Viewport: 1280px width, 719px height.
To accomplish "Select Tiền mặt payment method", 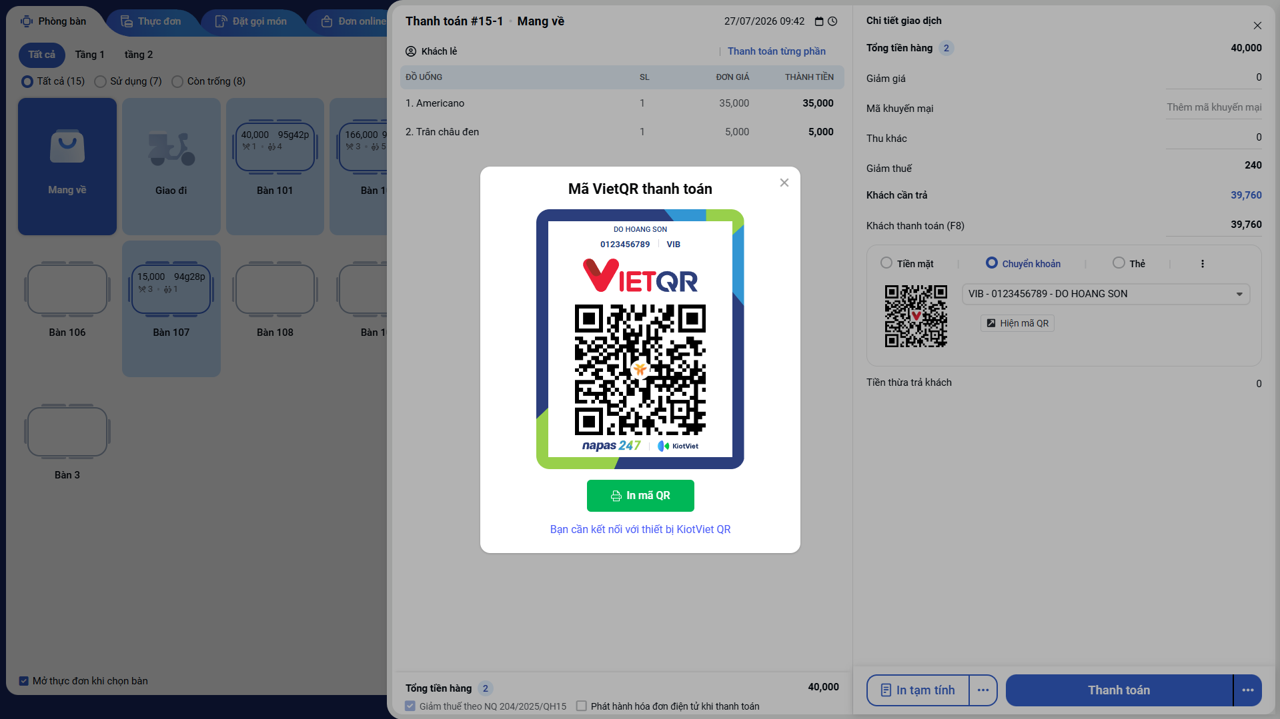I will click(x=907, y=264).
